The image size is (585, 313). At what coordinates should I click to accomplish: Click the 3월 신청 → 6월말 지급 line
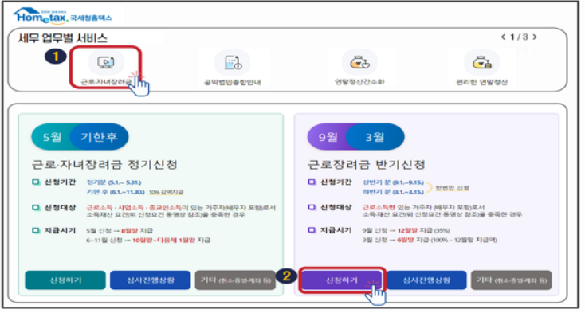[x=430, y=240]
